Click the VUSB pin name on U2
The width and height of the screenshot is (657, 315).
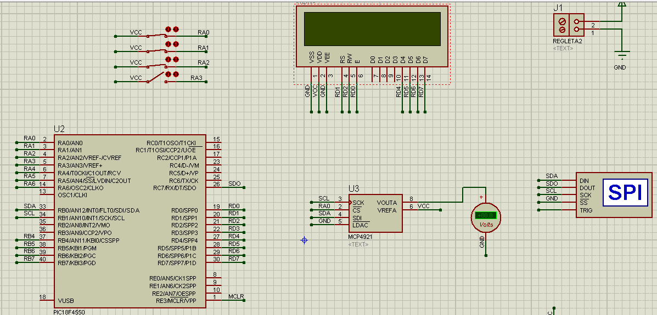[66, 301]
